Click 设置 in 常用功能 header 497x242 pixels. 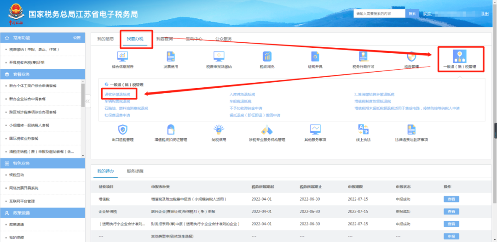click(77, 38)
